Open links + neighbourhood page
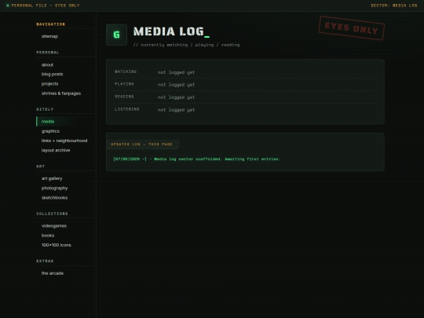This screenshot has width=424, height=318. [x=64, y=141]
